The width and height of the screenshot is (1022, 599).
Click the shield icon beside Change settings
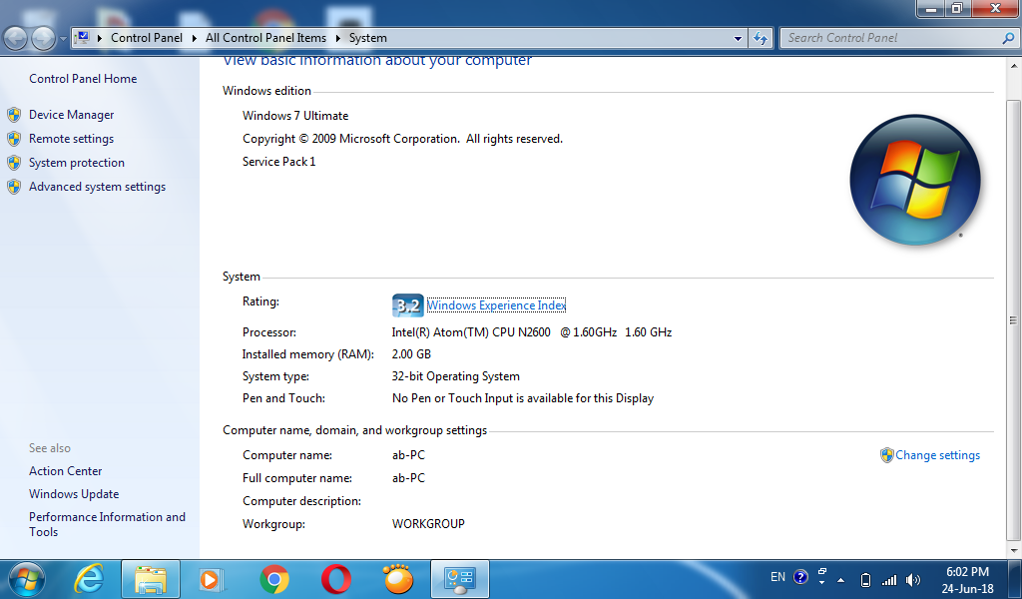[886, 455]
